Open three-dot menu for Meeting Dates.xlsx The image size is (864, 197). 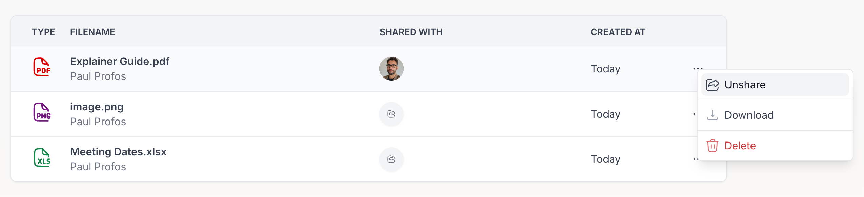(695, 159)
